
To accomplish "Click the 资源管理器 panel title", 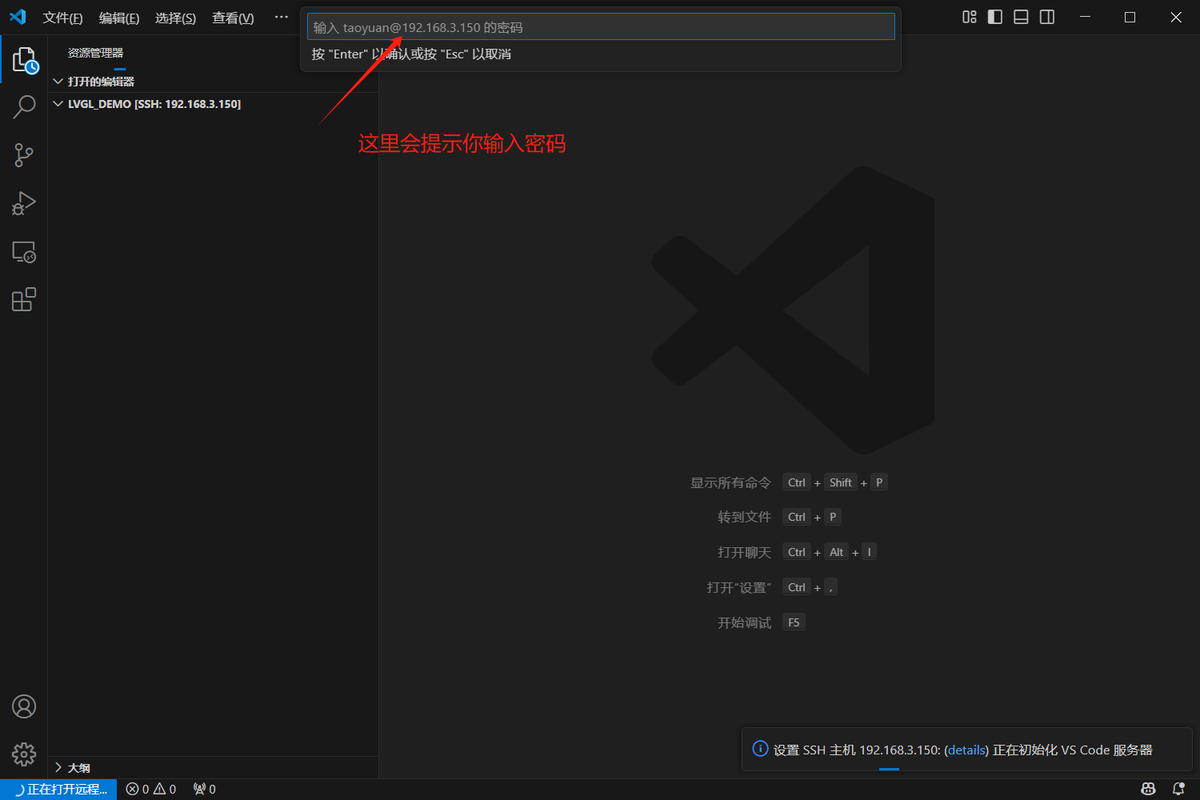I will tap(95, 53).
